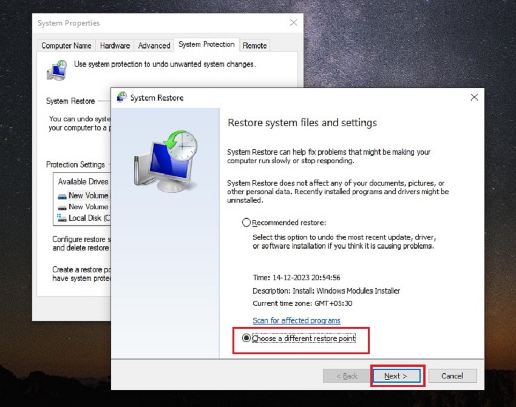The width and height of the screenshot is (516, 407).
Task: Open Scan for affected programs link
Action: (296, 320)
